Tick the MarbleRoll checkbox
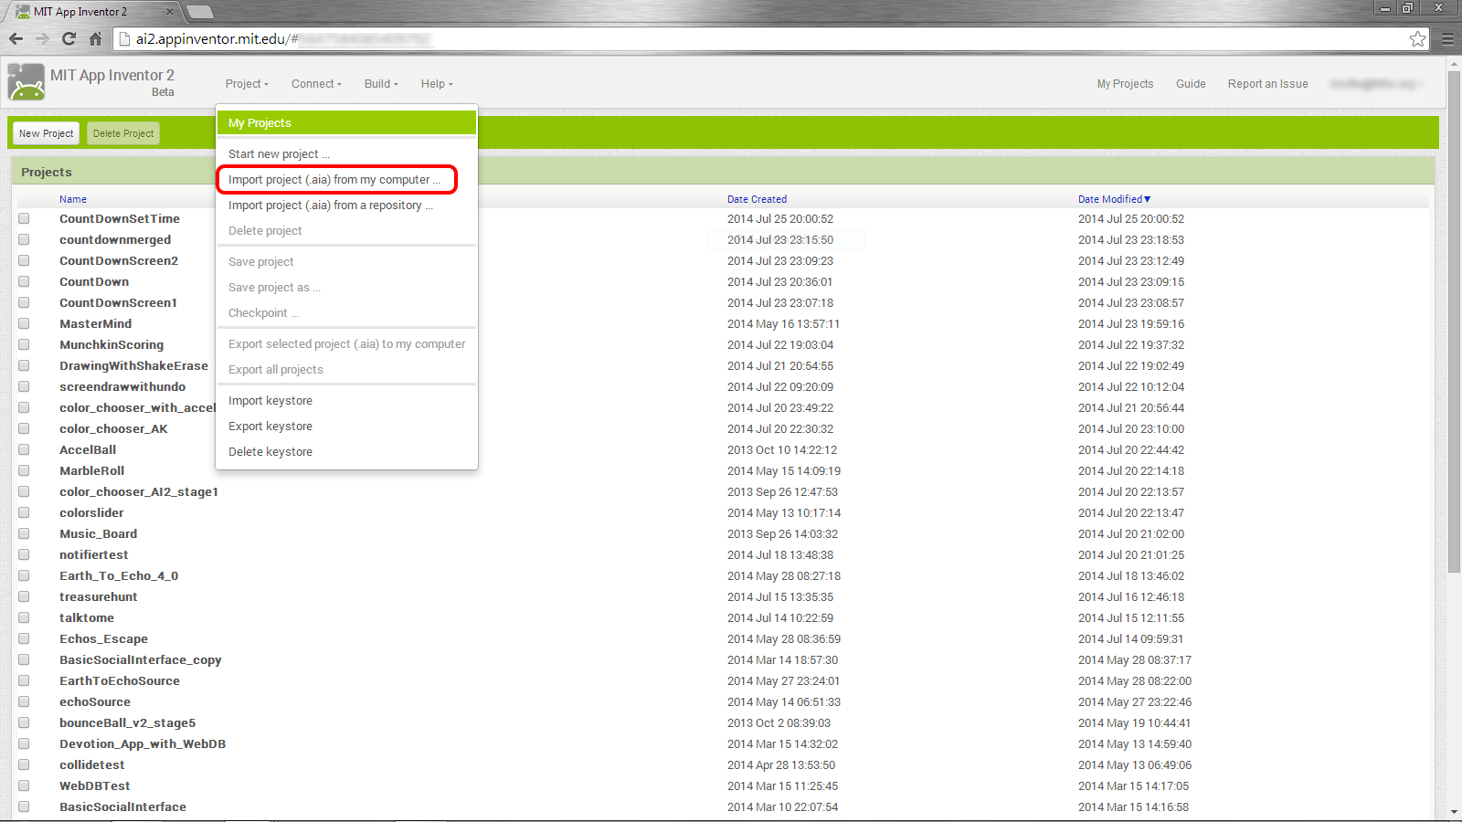The height and width of the screenshot is (822, 1462). point(24,471)
